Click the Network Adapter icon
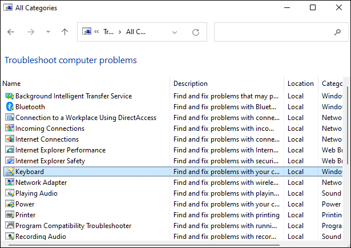 click(x=10, y=183)
